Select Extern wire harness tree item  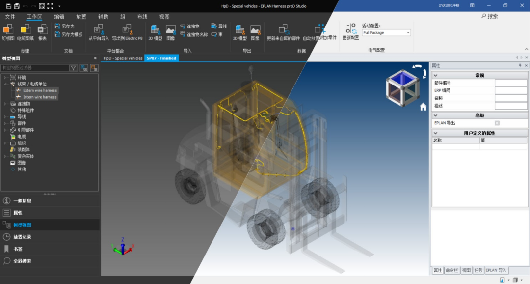click(x=40, y=91)
